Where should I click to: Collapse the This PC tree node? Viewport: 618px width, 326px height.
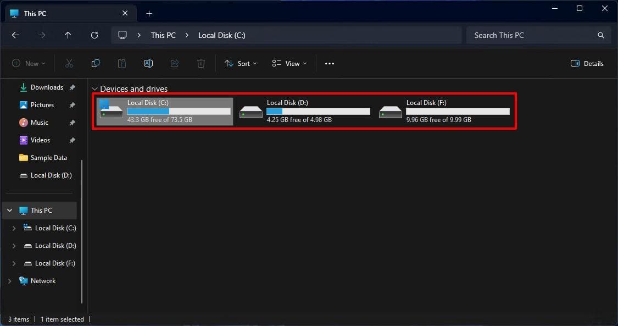tap(10, 211)
